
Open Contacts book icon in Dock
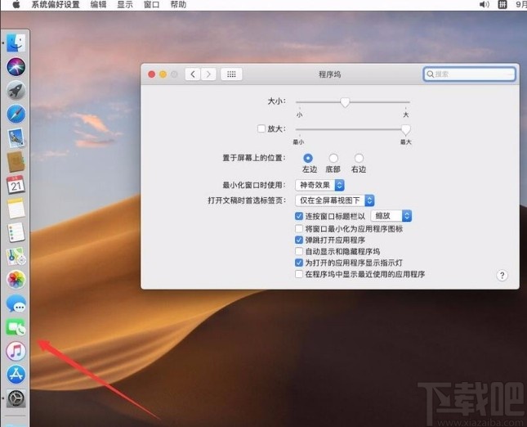tap(16, 161)
